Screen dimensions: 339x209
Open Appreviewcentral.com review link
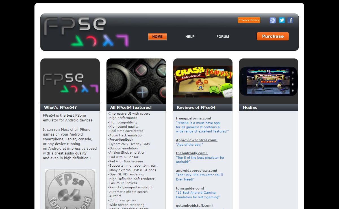[x=197, y=140]
